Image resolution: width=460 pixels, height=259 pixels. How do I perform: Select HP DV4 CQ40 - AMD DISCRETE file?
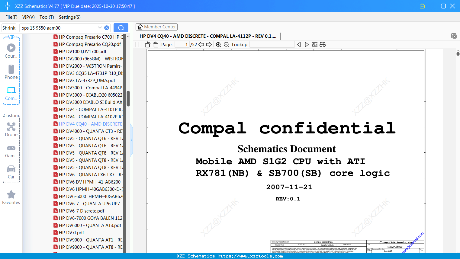coord(88,124)
